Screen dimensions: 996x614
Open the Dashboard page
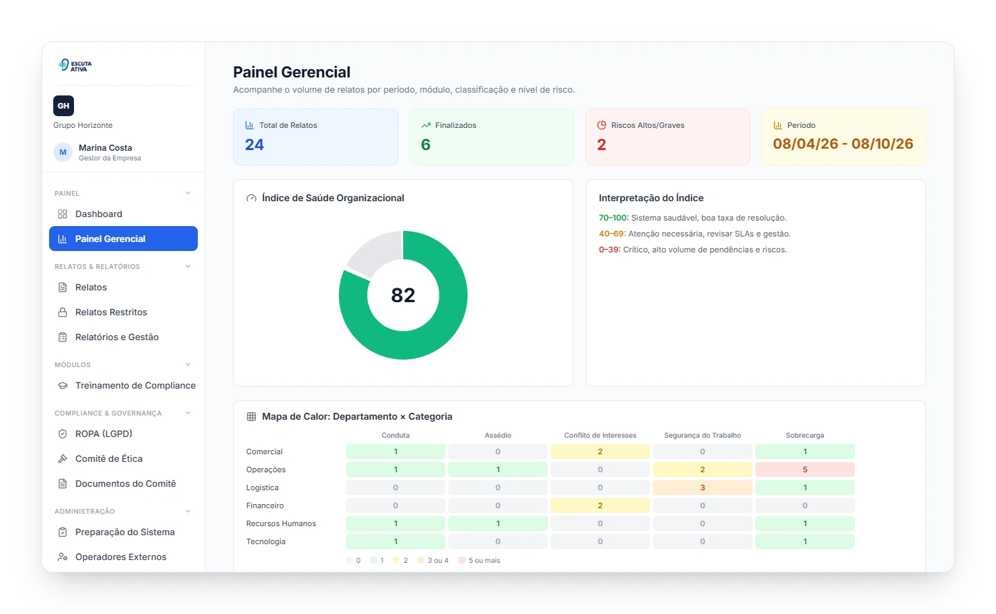123,214
